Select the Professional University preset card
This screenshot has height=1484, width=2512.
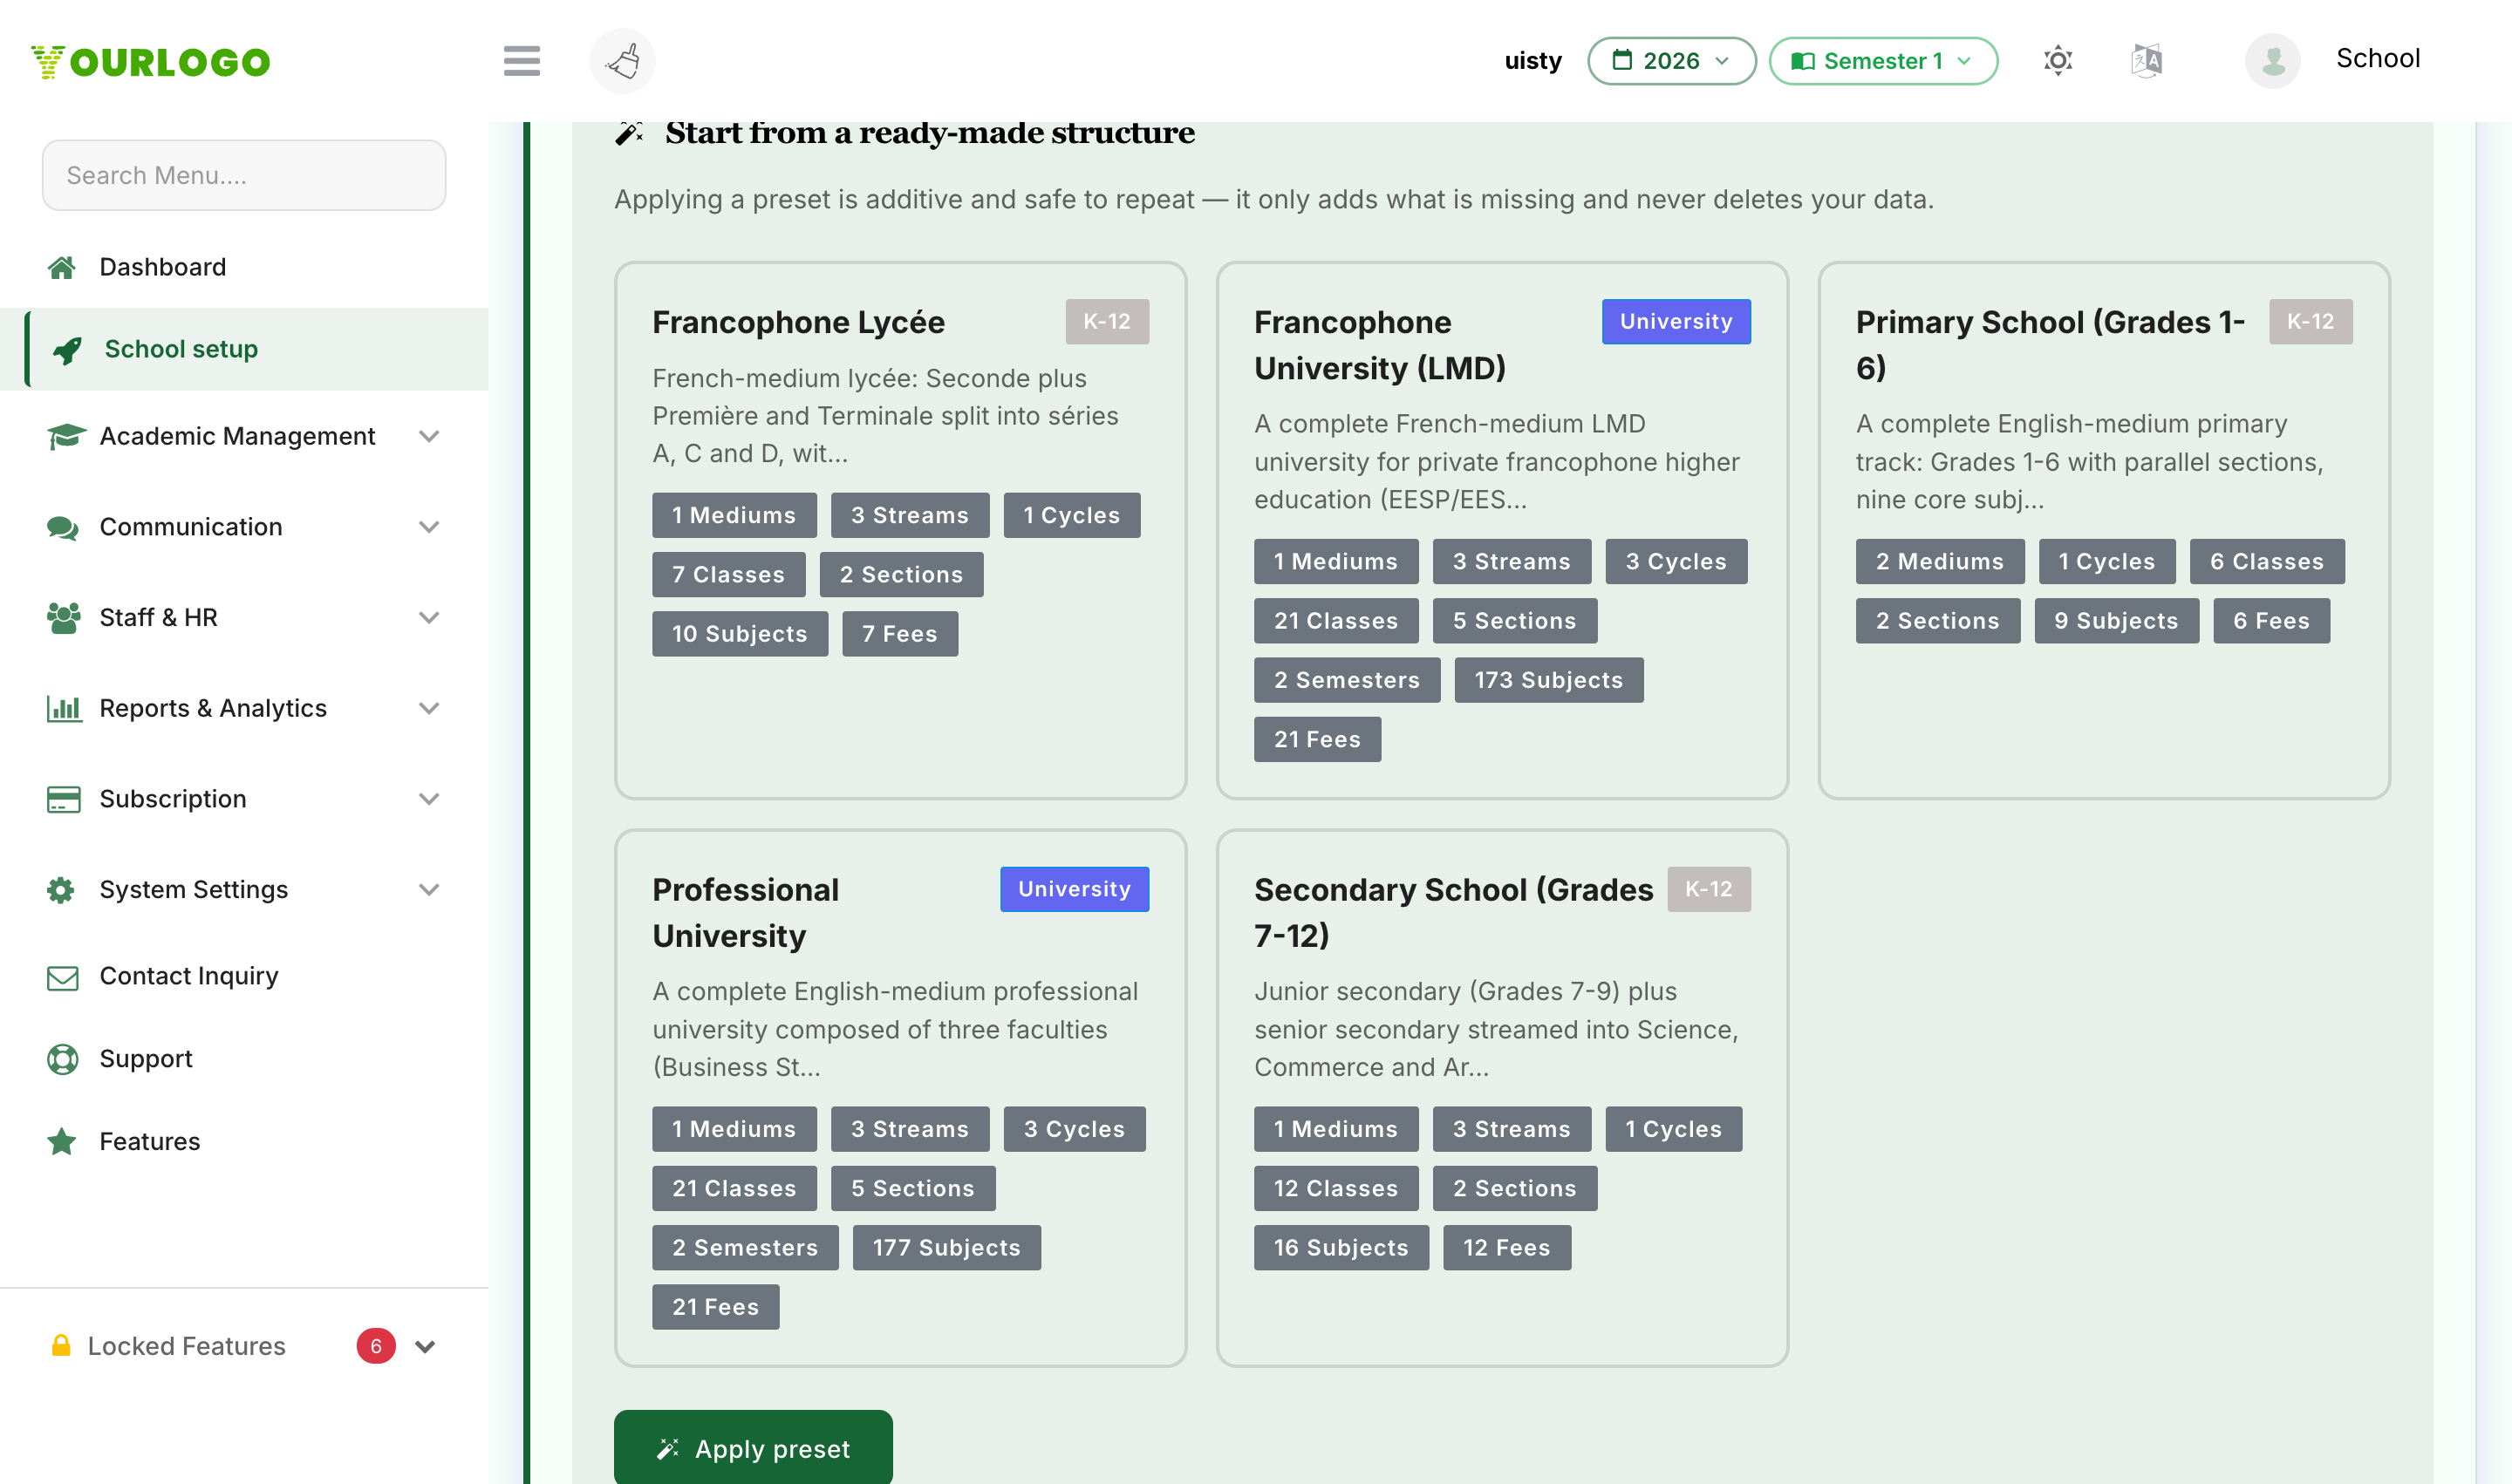pos(900,1097)
